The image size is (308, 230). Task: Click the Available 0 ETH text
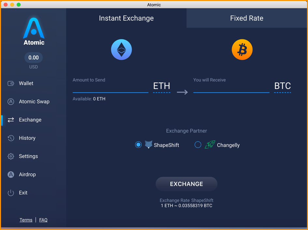click(x=89, y=99)
